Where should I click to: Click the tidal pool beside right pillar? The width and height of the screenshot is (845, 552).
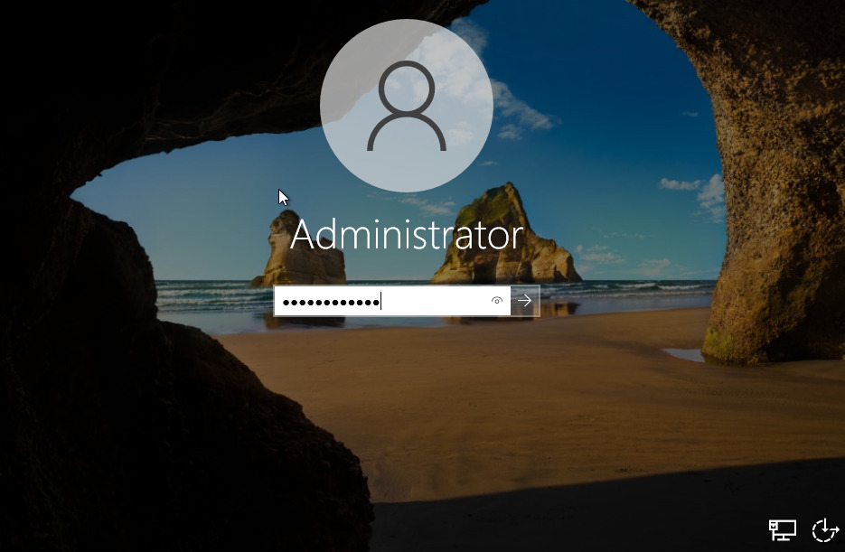(684, 354)
